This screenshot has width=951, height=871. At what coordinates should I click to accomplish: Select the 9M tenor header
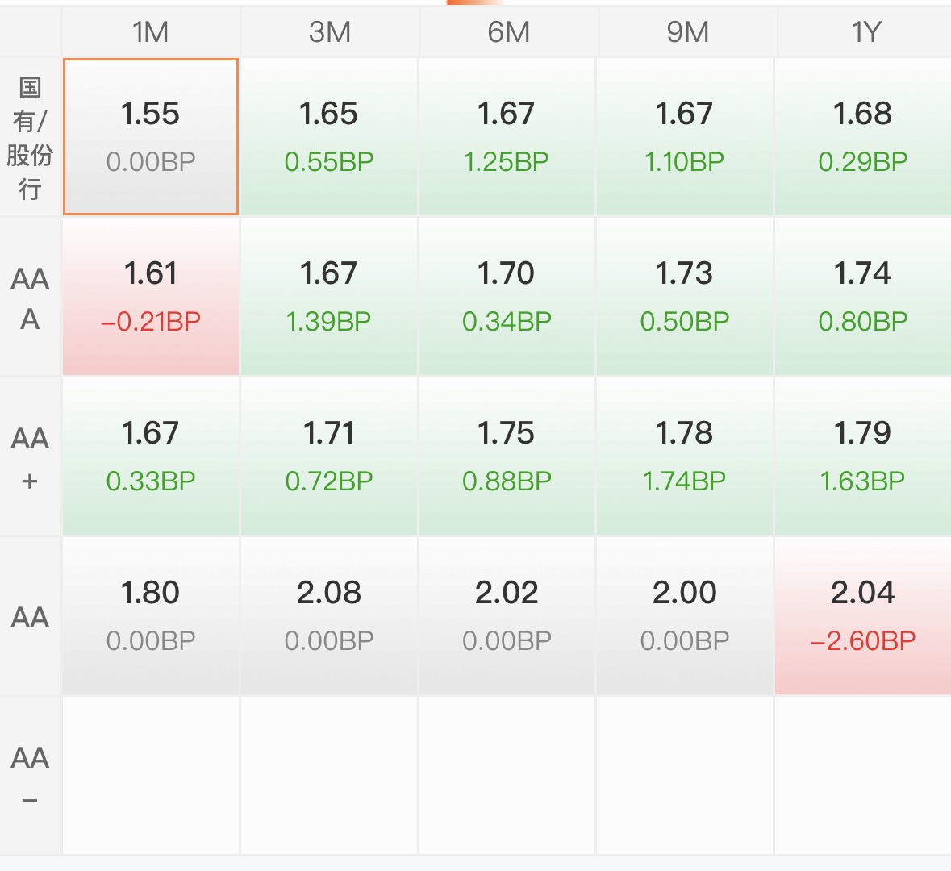(x=686, y=31)
